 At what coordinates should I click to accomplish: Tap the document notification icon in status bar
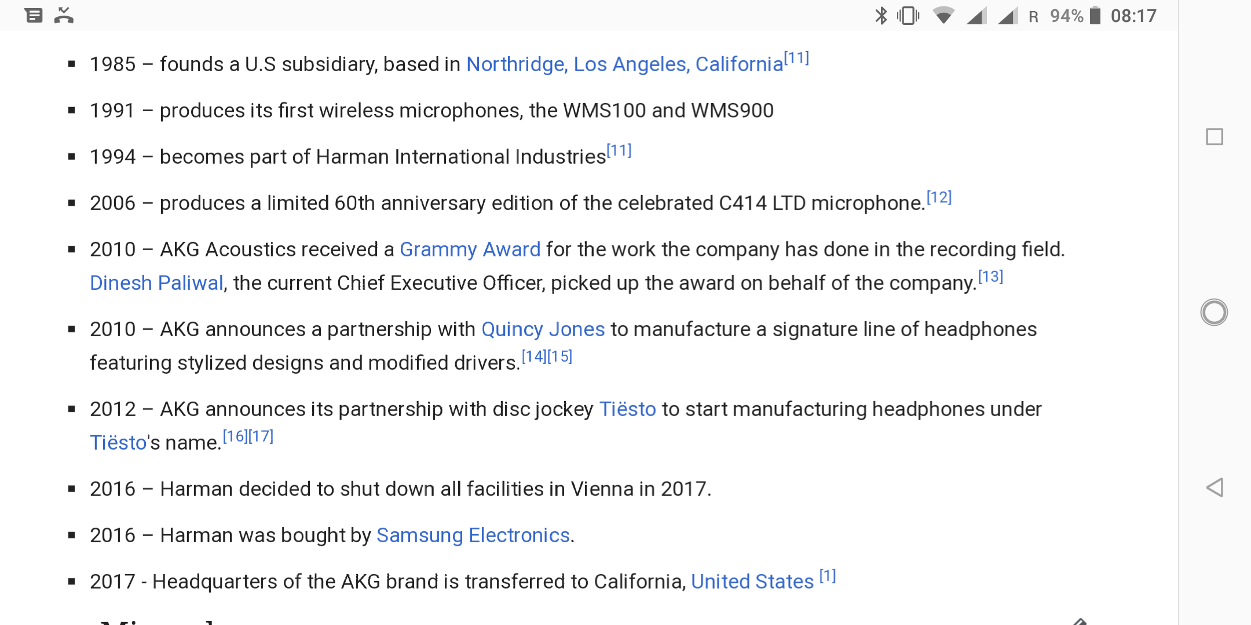(x=34, y=16)
